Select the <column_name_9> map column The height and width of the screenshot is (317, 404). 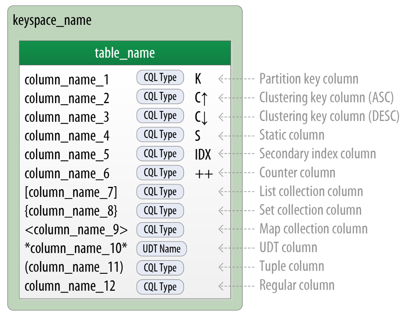[76, 230]
